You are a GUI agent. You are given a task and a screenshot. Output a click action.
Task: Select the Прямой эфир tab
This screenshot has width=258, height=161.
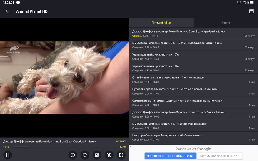pos(161,23)
